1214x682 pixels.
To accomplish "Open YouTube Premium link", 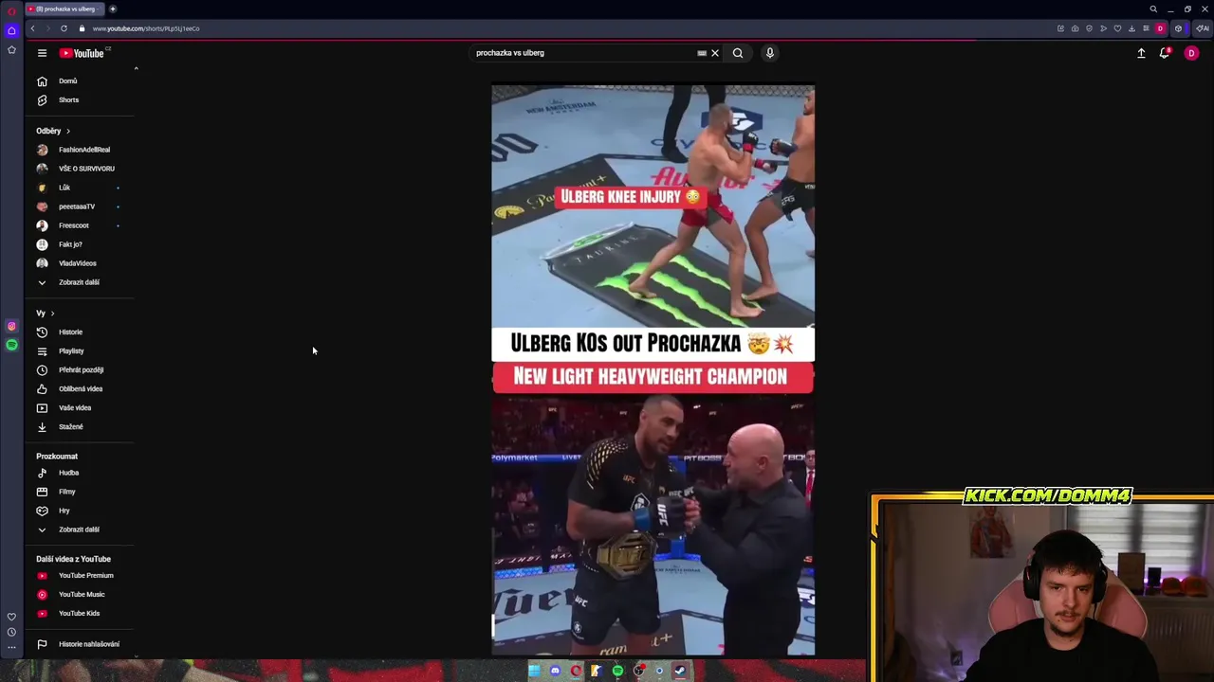I will (x=81, y=575).
